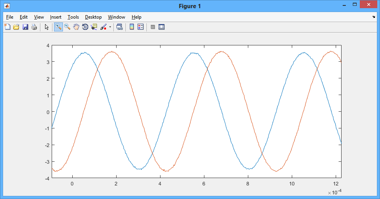Click the y-axis tick label 0
Image resolution: width=380 pixels, height=199 pixels.
tap(48, 112)
